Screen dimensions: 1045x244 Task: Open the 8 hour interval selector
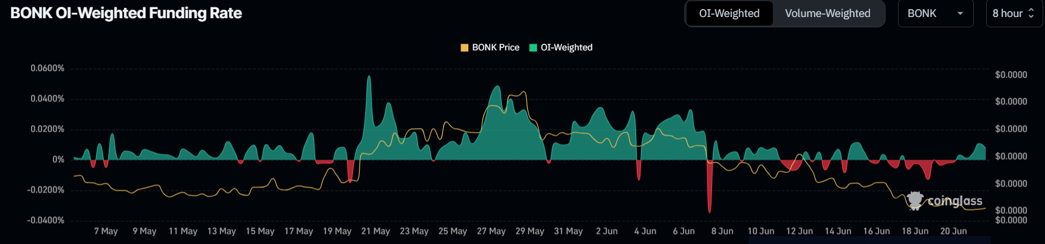point(1014,13)
